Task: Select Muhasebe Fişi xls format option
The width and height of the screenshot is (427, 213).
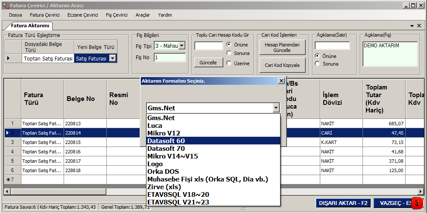Action: click(x=213, y=179)
